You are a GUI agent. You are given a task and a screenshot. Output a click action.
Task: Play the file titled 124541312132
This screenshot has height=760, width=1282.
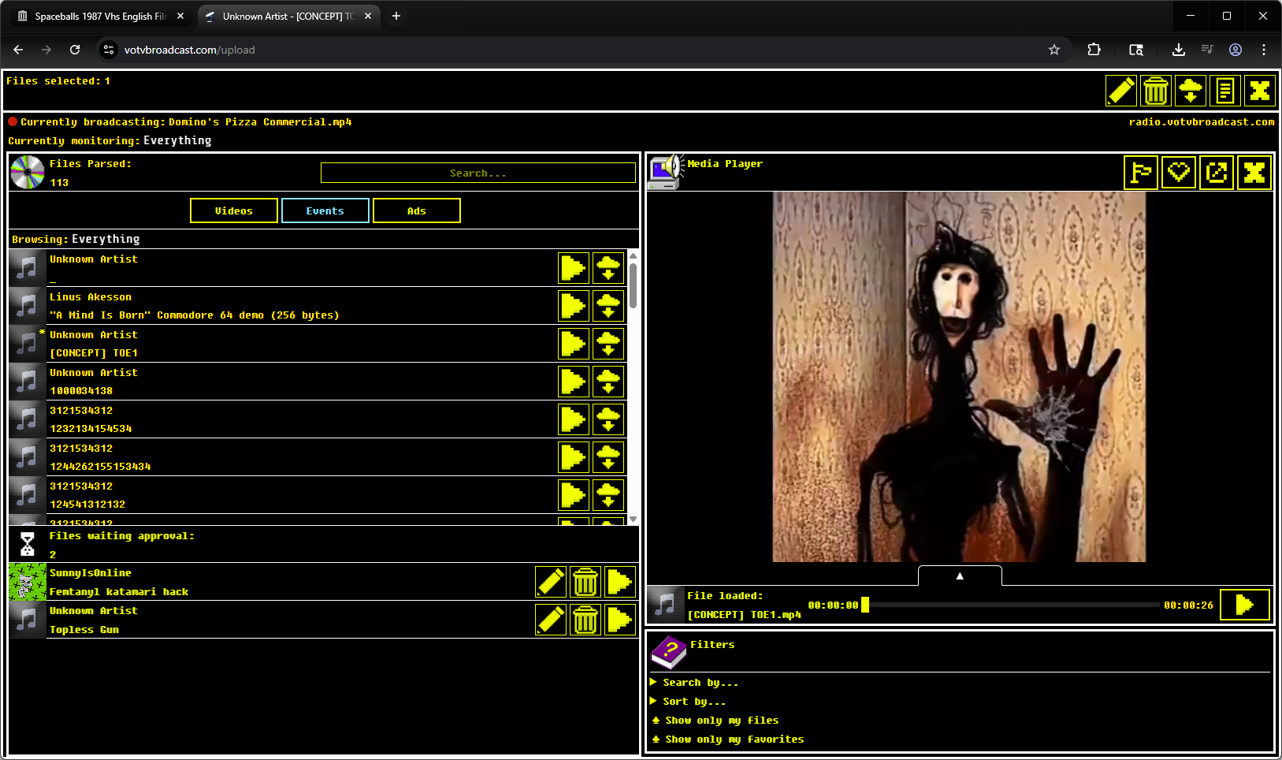click(574, 495)
